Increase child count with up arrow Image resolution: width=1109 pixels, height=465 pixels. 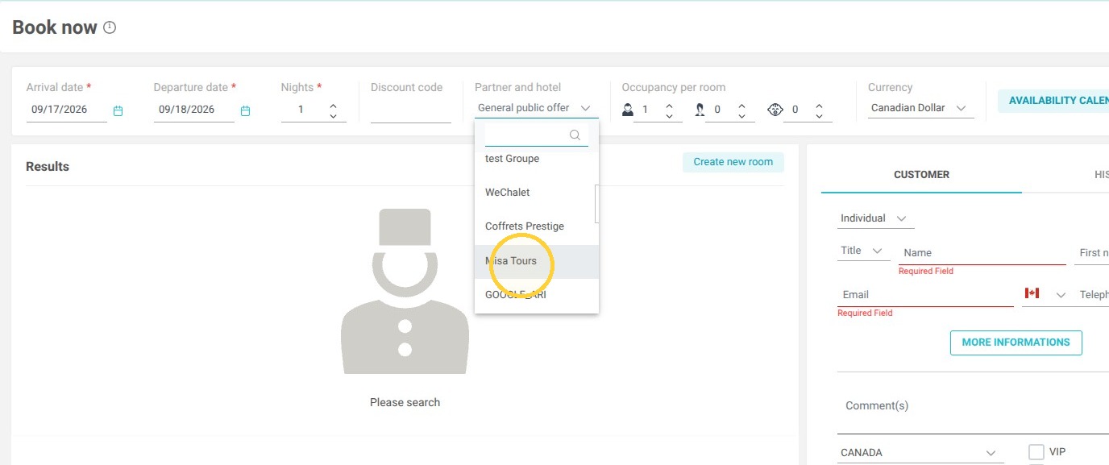click(741, 104)
